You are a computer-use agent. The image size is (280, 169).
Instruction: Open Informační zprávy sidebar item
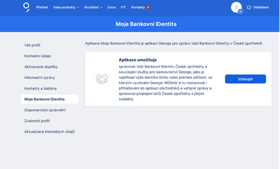pyautogui.click(x=40, y=78)
